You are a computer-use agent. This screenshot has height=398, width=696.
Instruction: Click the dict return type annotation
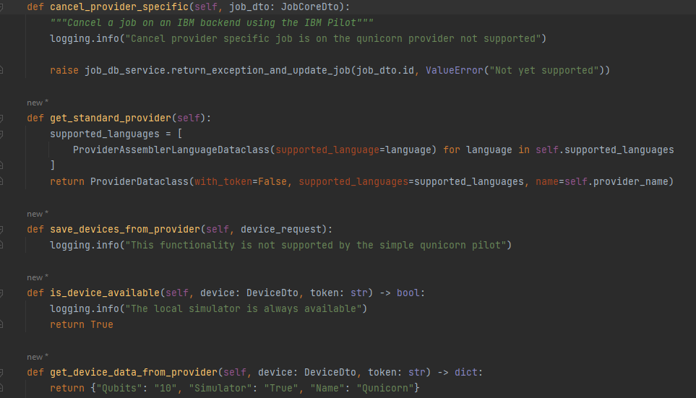point(465,372)
